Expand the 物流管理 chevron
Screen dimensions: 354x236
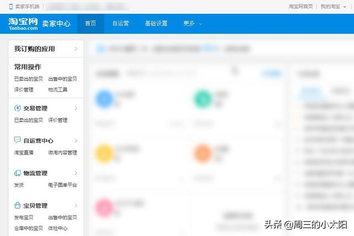tap(76, 173)
